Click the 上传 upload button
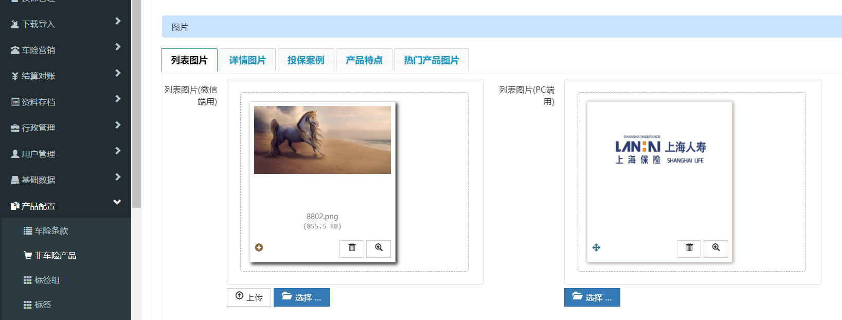 249,297
